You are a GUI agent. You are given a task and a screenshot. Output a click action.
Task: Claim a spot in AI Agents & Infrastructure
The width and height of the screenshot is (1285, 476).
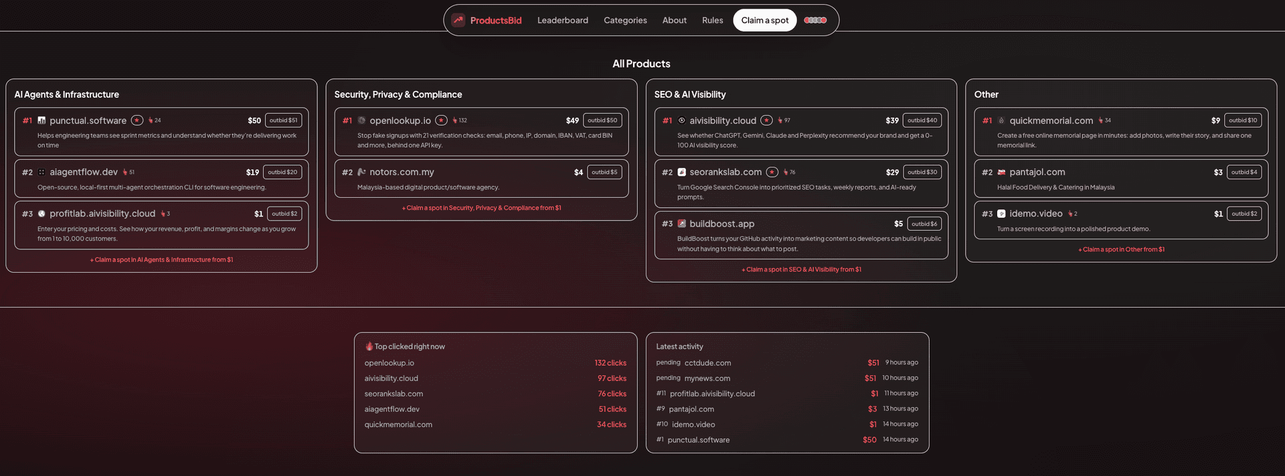pos(161,259)
